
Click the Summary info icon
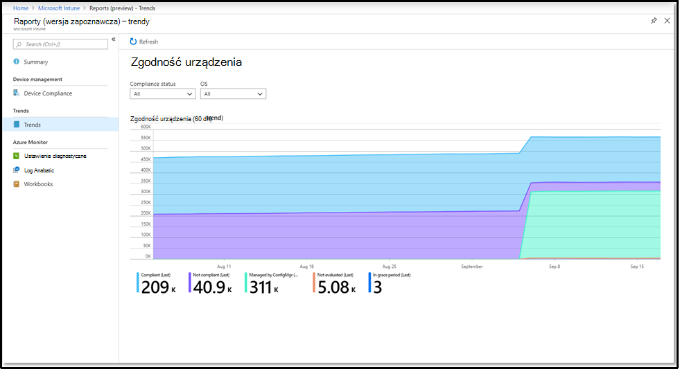click(x=16, y=62)
